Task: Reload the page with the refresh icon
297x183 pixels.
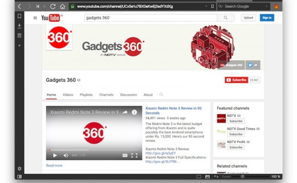Action: point(53,7)
